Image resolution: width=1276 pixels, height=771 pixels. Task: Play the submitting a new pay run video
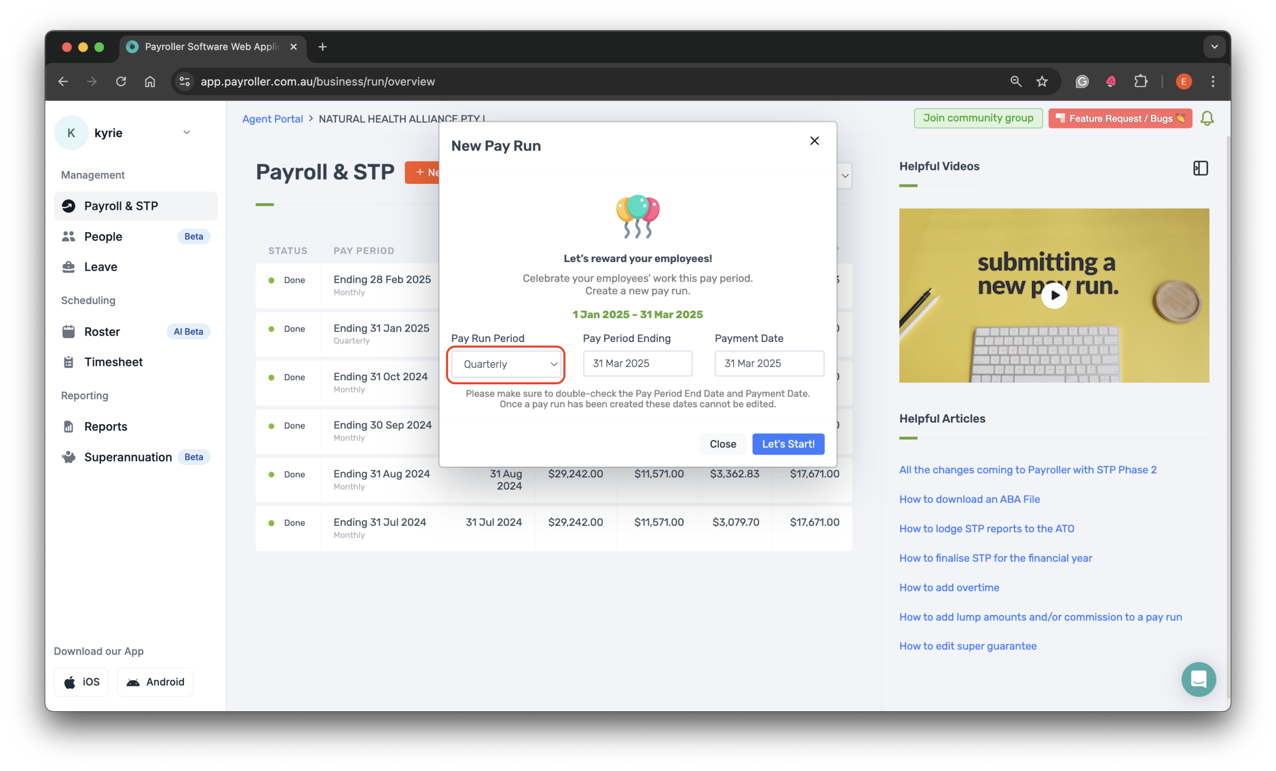pos(1054,295)
